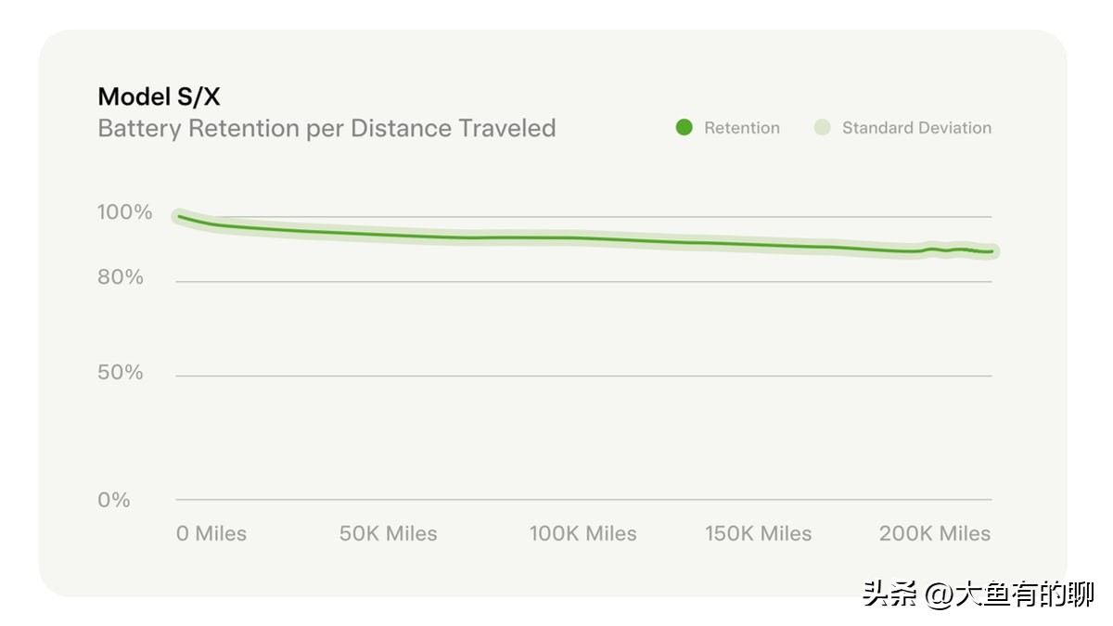Click the 0% y-axis label
The height and width of the screenshot is (626, 1113).
[114, 500]
